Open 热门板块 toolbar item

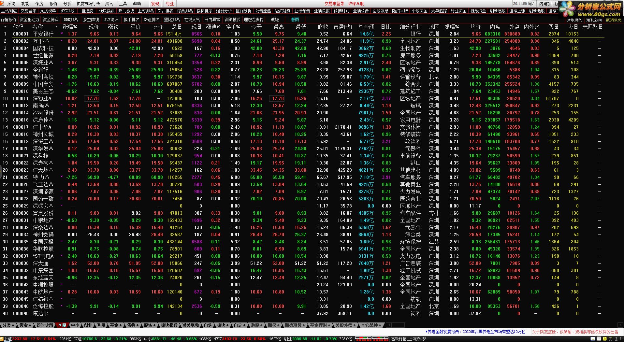[126, 11]
